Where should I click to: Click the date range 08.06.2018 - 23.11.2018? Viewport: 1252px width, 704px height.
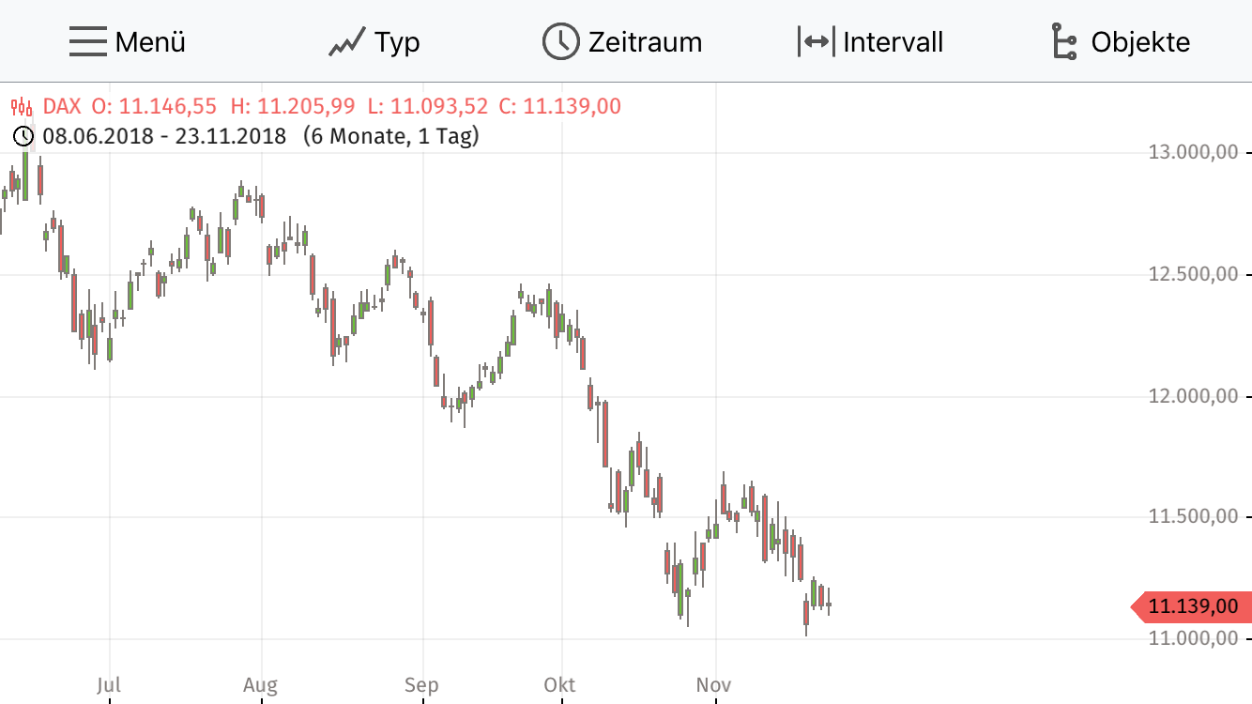pyautogui.click(x=164, y=136)
